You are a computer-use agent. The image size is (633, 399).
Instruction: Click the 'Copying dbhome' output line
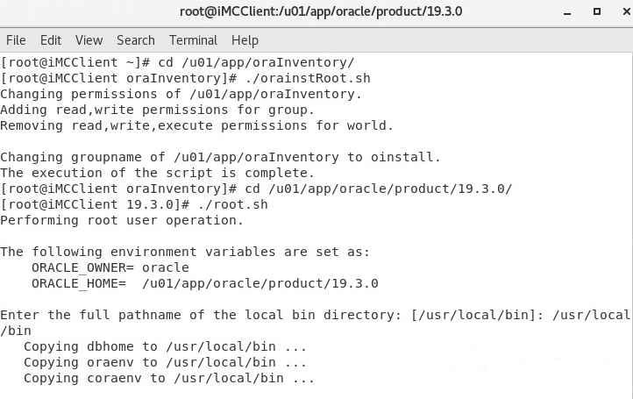[x=165, y=346]
